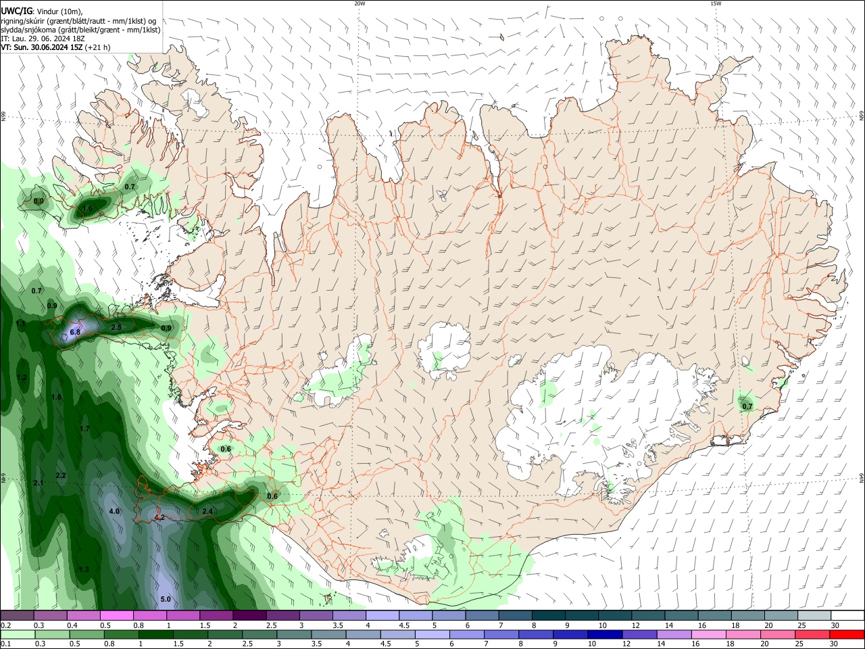This screenshot has width=865, height=649.
Task: Select bottom-scale red-pink swatch after 25
Action: click(x=812, y=634)
